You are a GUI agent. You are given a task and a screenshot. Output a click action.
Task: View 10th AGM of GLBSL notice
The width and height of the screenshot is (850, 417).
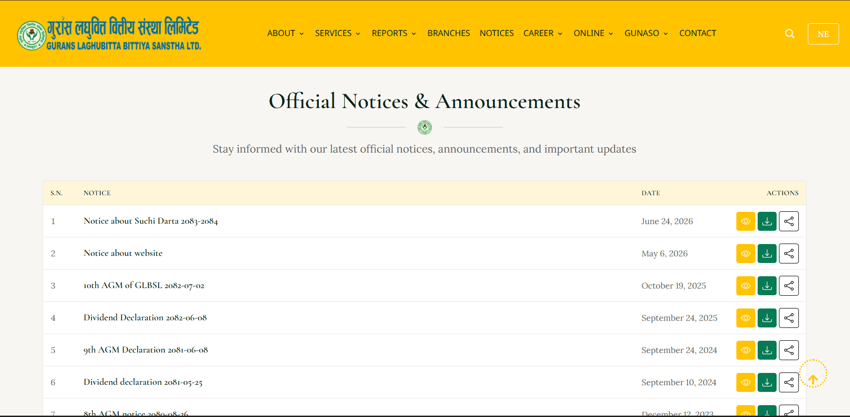(x=745, y=286)
